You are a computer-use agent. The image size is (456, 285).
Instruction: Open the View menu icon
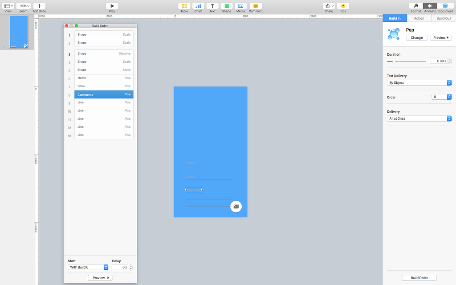tap(8, 6)
